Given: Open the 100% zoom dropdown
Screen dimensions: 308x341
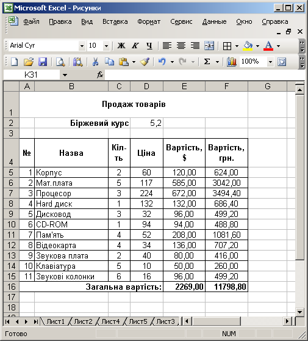Looking at the screenshot, I should pos(270,62).
